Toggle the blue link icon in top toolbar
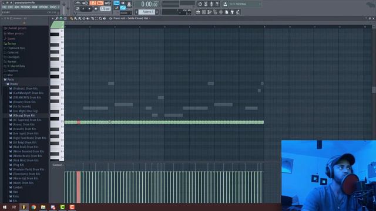Viewport: 376px width, 211px height. click(x=123, y=8)
